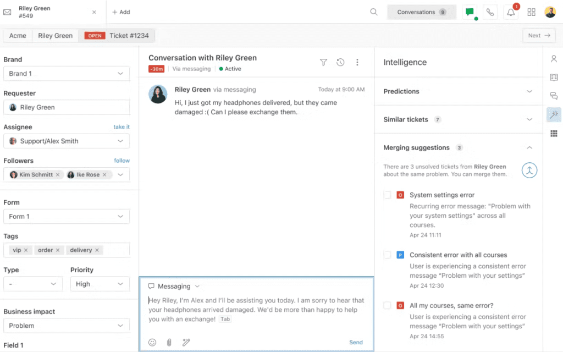Open the conversation filter icon
The width and height of the screenshot is (563, 352).
pos(323,62)
